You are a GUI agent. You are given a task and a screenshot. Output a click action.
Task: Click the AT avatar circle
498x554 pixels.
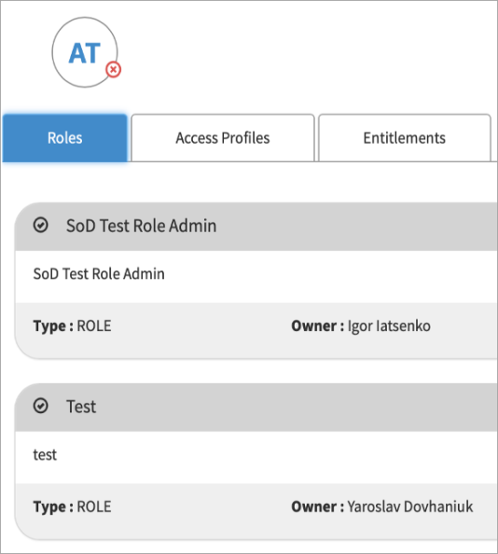coord(85,52)
